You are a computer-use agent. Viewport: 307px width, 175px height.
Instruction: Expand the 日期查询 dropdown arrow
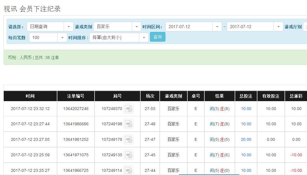[69, 27]
